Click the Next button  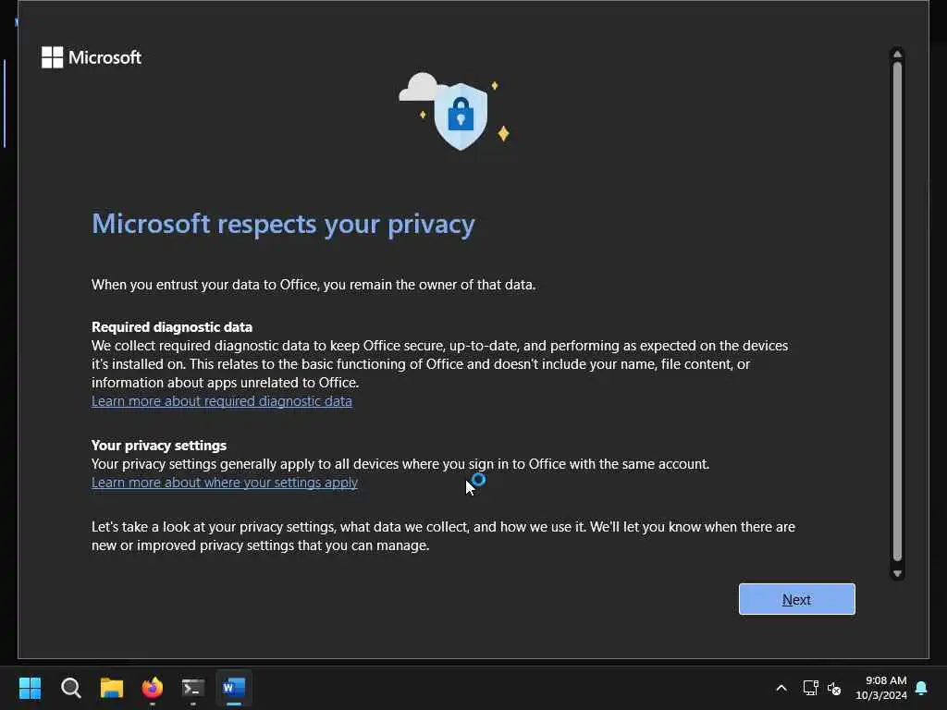[796, 599]
